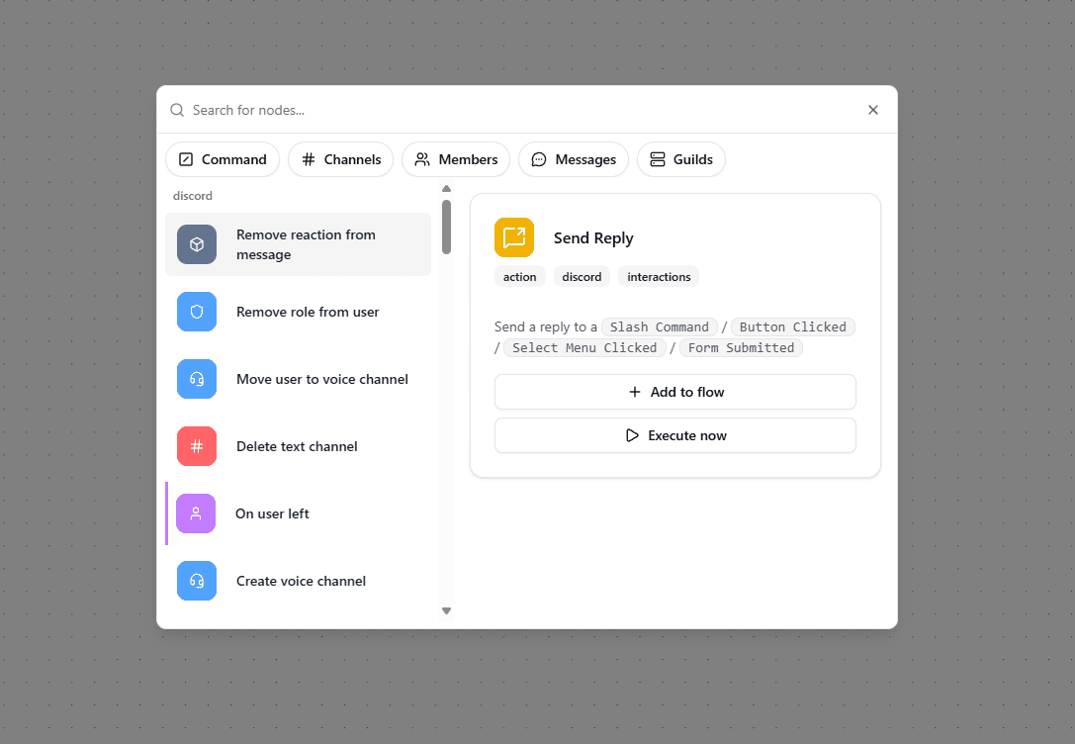This screenshot has width=1075, height=744.
Task: Click the Form Submitted chip
Action: tap(741, 347)
